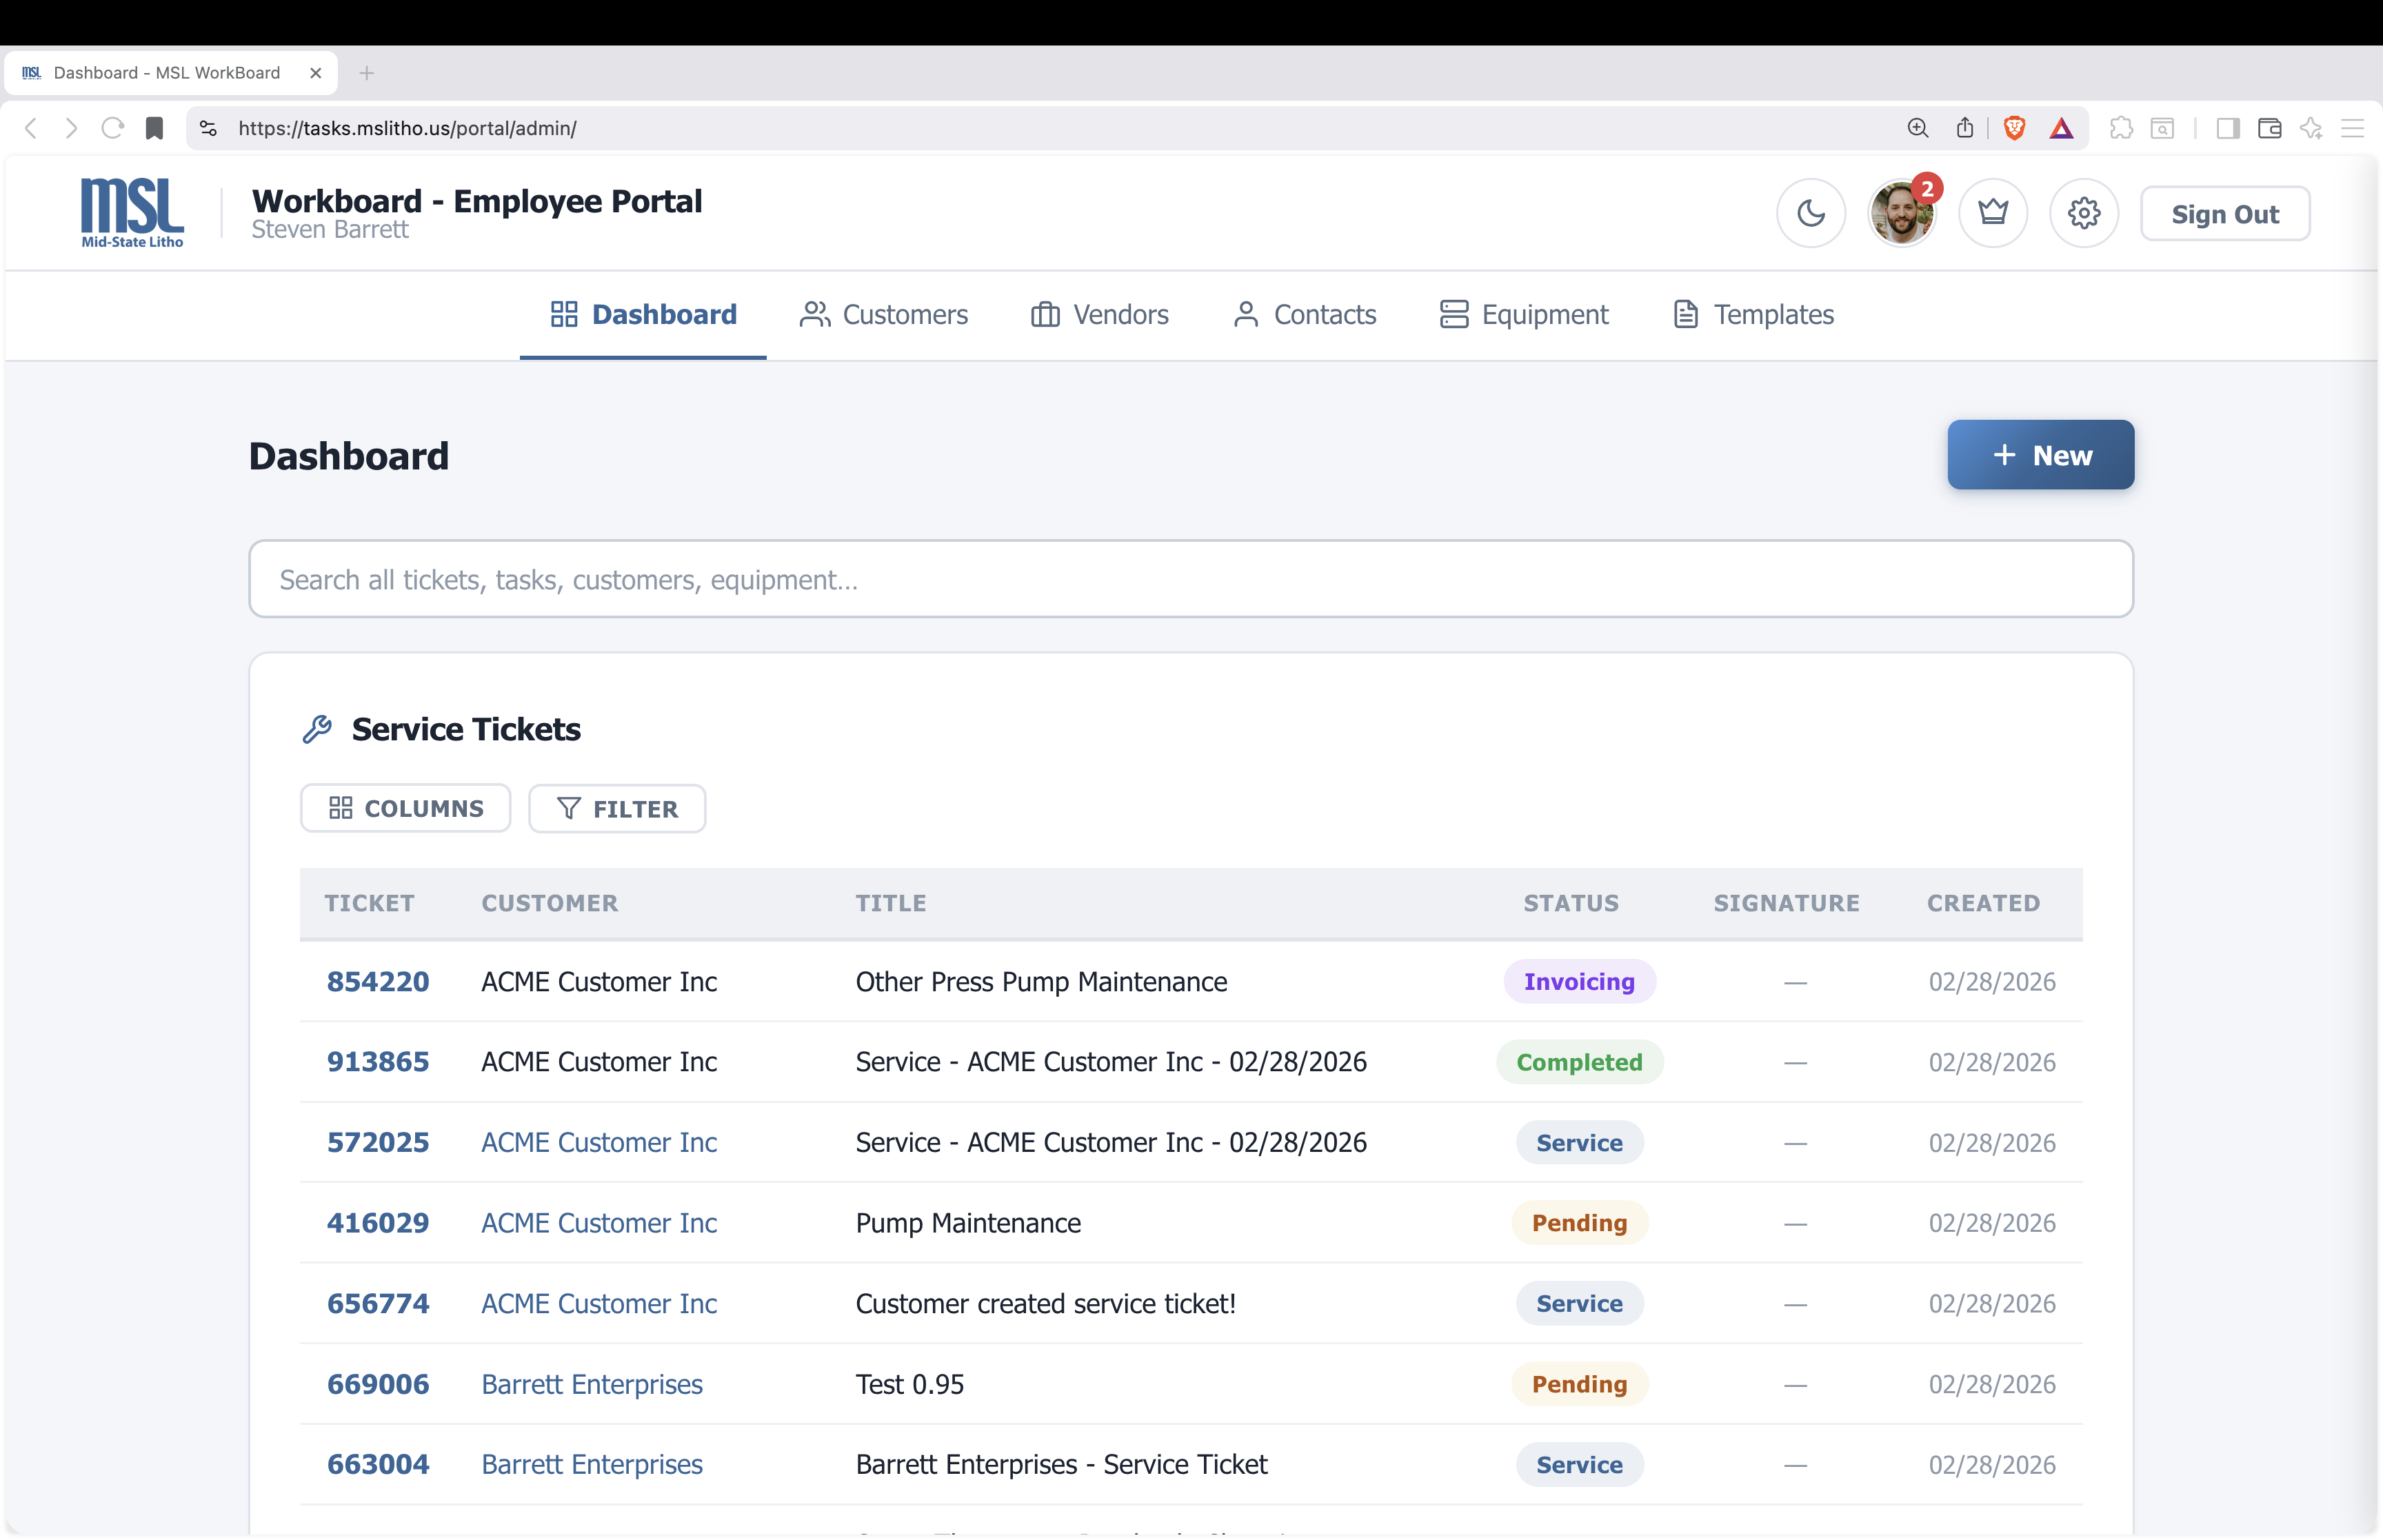Image resolution: width=2383 pixels, height=1540 pixels.
Task: Click the MSL Mid-State Litho logo
Action: click(x=132, y=212)
